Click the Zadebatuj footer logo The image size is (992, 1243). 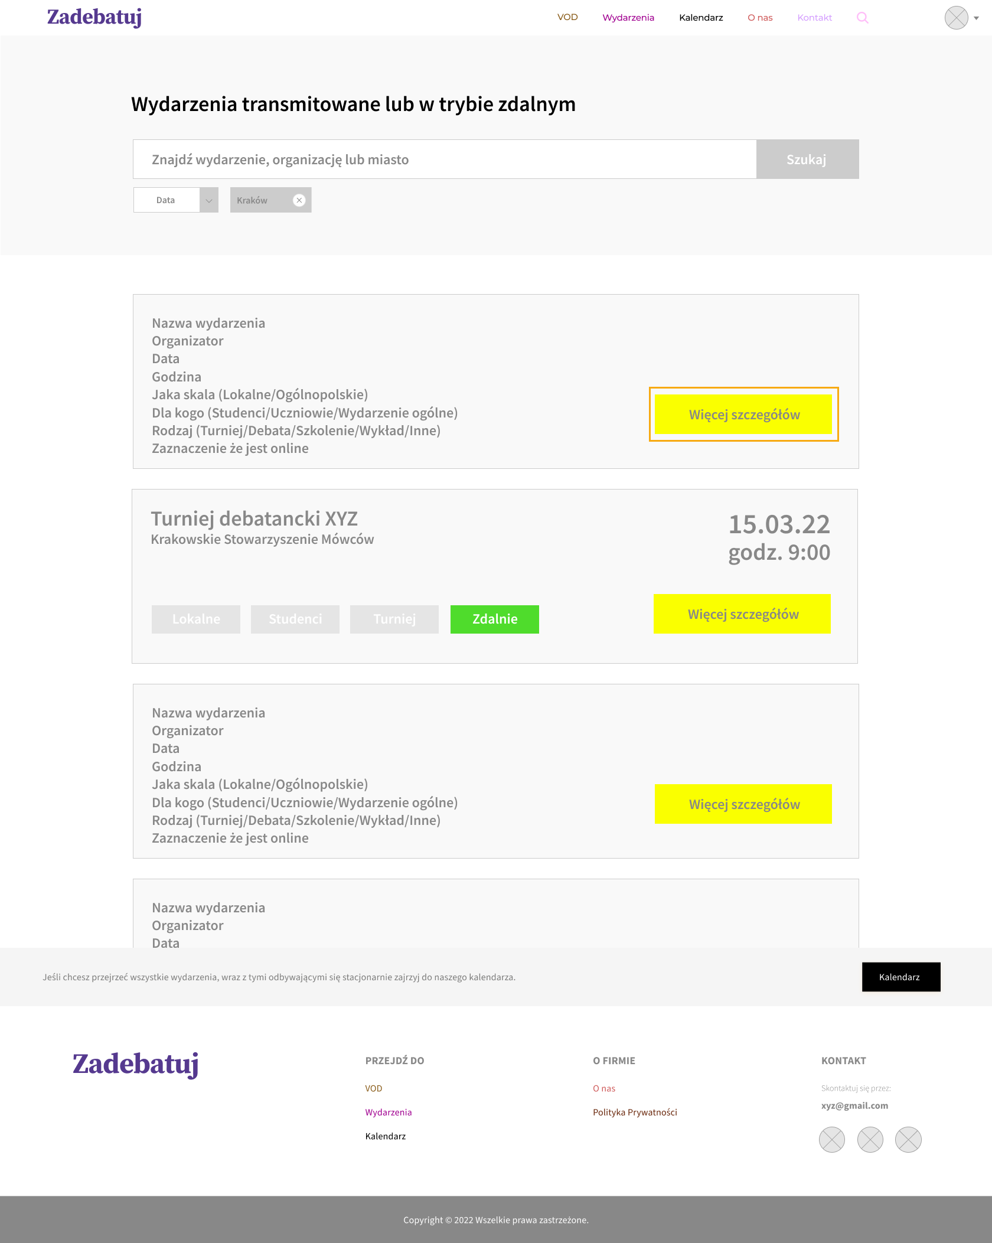pyautogui.click(x=135, y=1064)
